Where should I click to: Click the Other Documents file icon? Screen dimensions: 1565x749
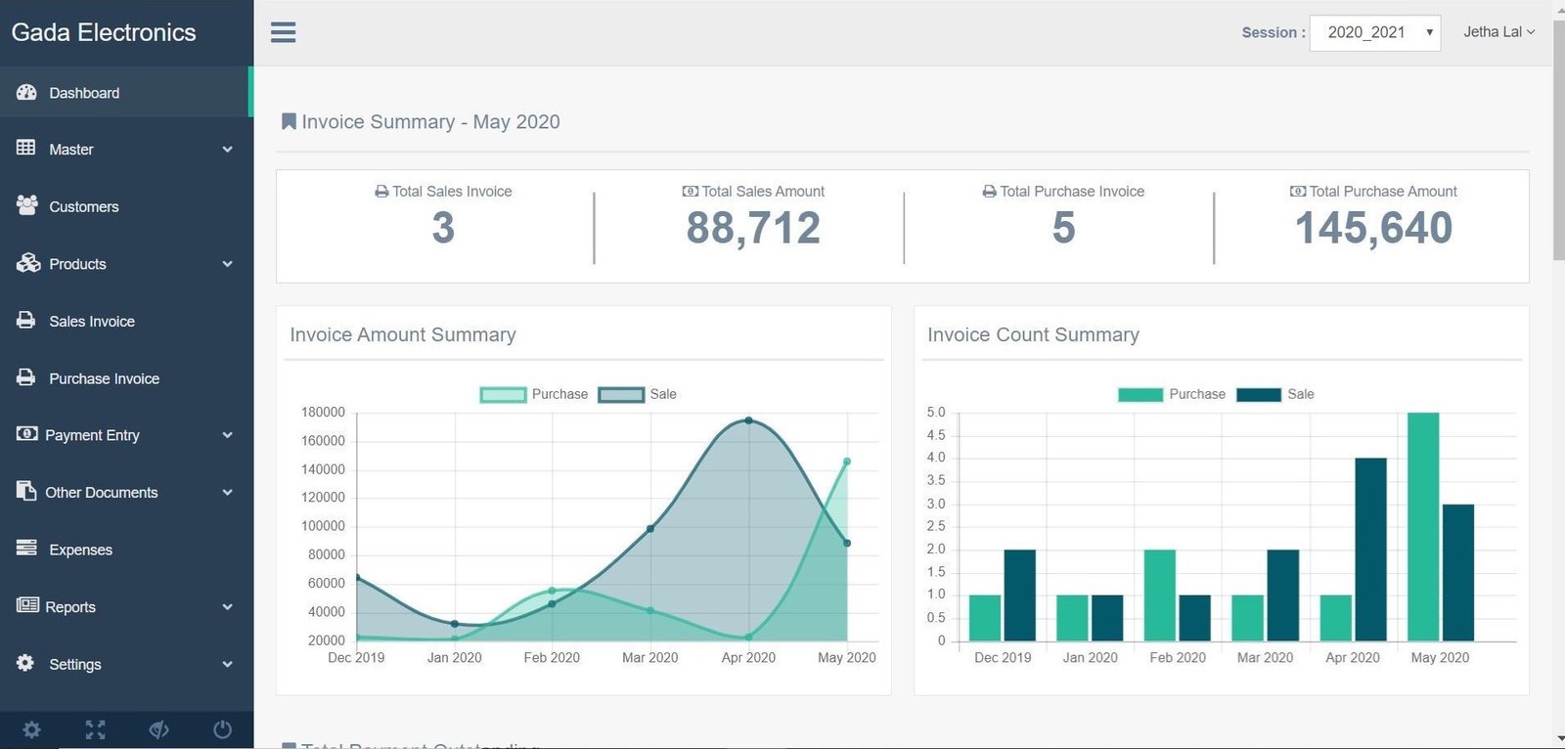26,491
